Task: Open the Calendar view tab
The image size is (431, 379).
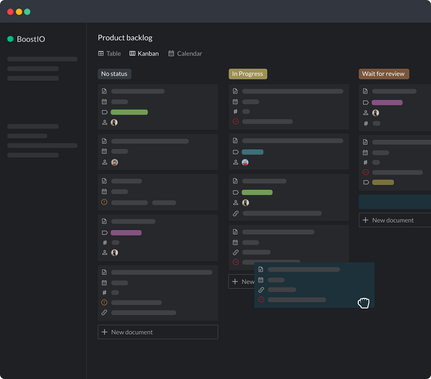Action: coord(185,54)
